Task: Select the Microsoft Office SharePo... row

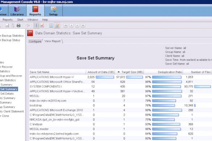Action: [120, 82]
